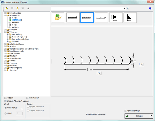Click the star favorites icon in toolbar
The height and width of the screenshot is (121, 155).
[x=17, y=8]
